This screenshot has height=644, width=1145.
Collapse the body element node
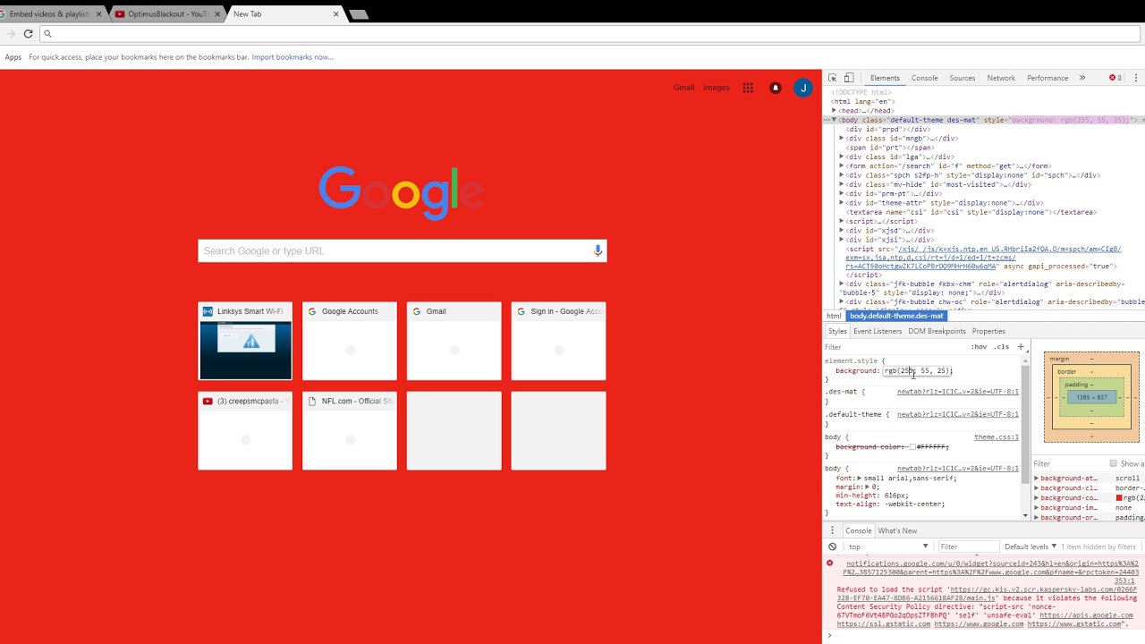(x=835, y=120)
